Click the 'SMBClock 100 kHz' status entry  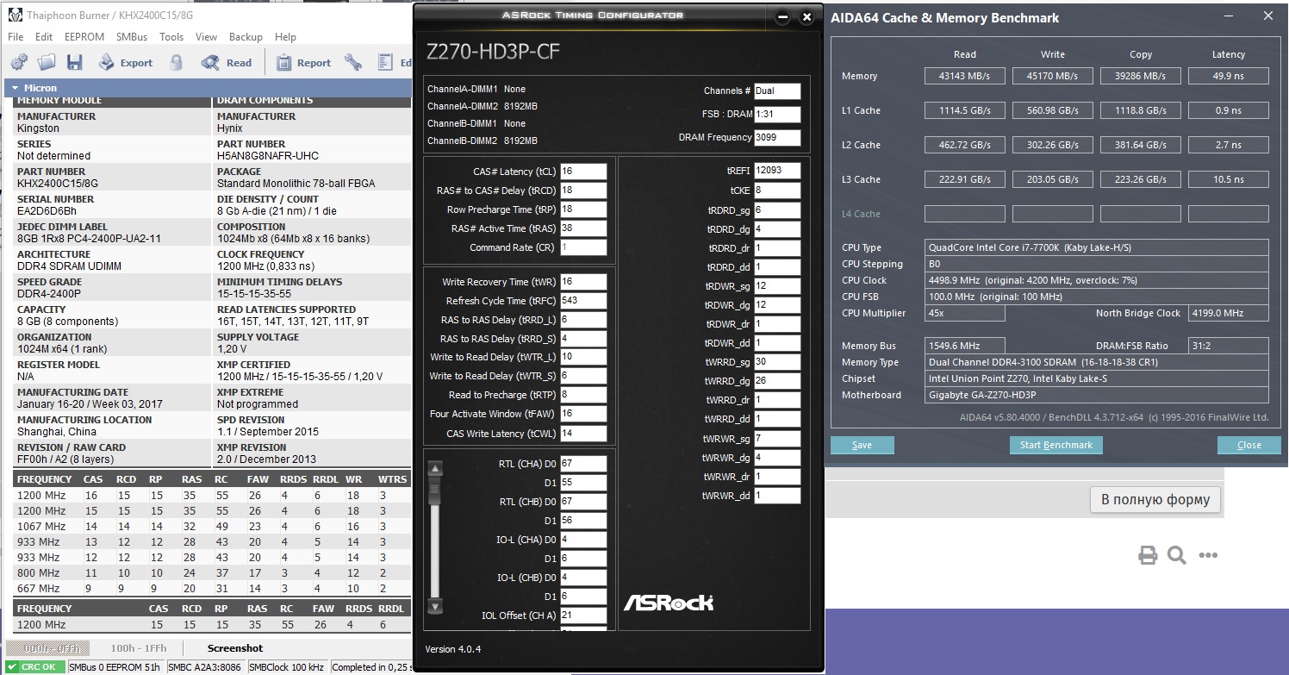[x=287, y=667]
